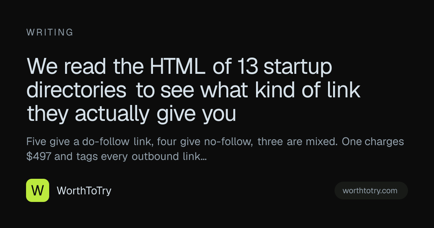Click the green W logo icon
The image size is (434, 228).
[38, 190]
